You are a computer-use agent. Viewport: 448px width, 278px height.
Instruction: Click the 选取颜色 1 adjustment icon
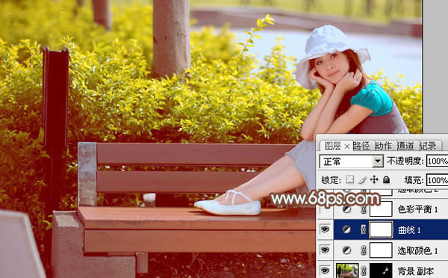tap(346, 250)
